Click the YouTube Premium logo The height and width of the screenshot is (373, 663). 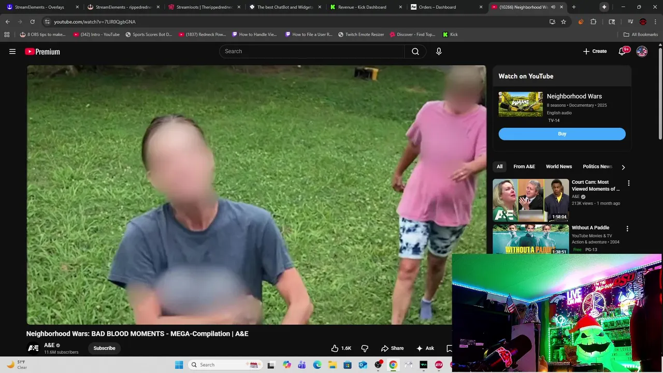pos(42,51)
